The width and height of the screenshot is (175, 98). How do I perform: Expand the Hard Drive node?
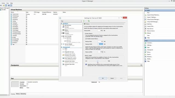(x=63, y=38)
